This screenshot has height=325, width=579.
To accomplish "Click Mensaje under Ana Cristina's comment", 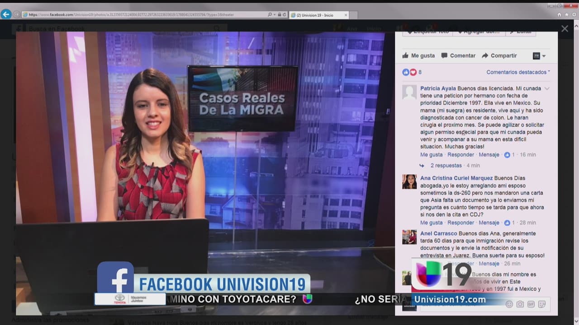I will click(x=489, y=223).
